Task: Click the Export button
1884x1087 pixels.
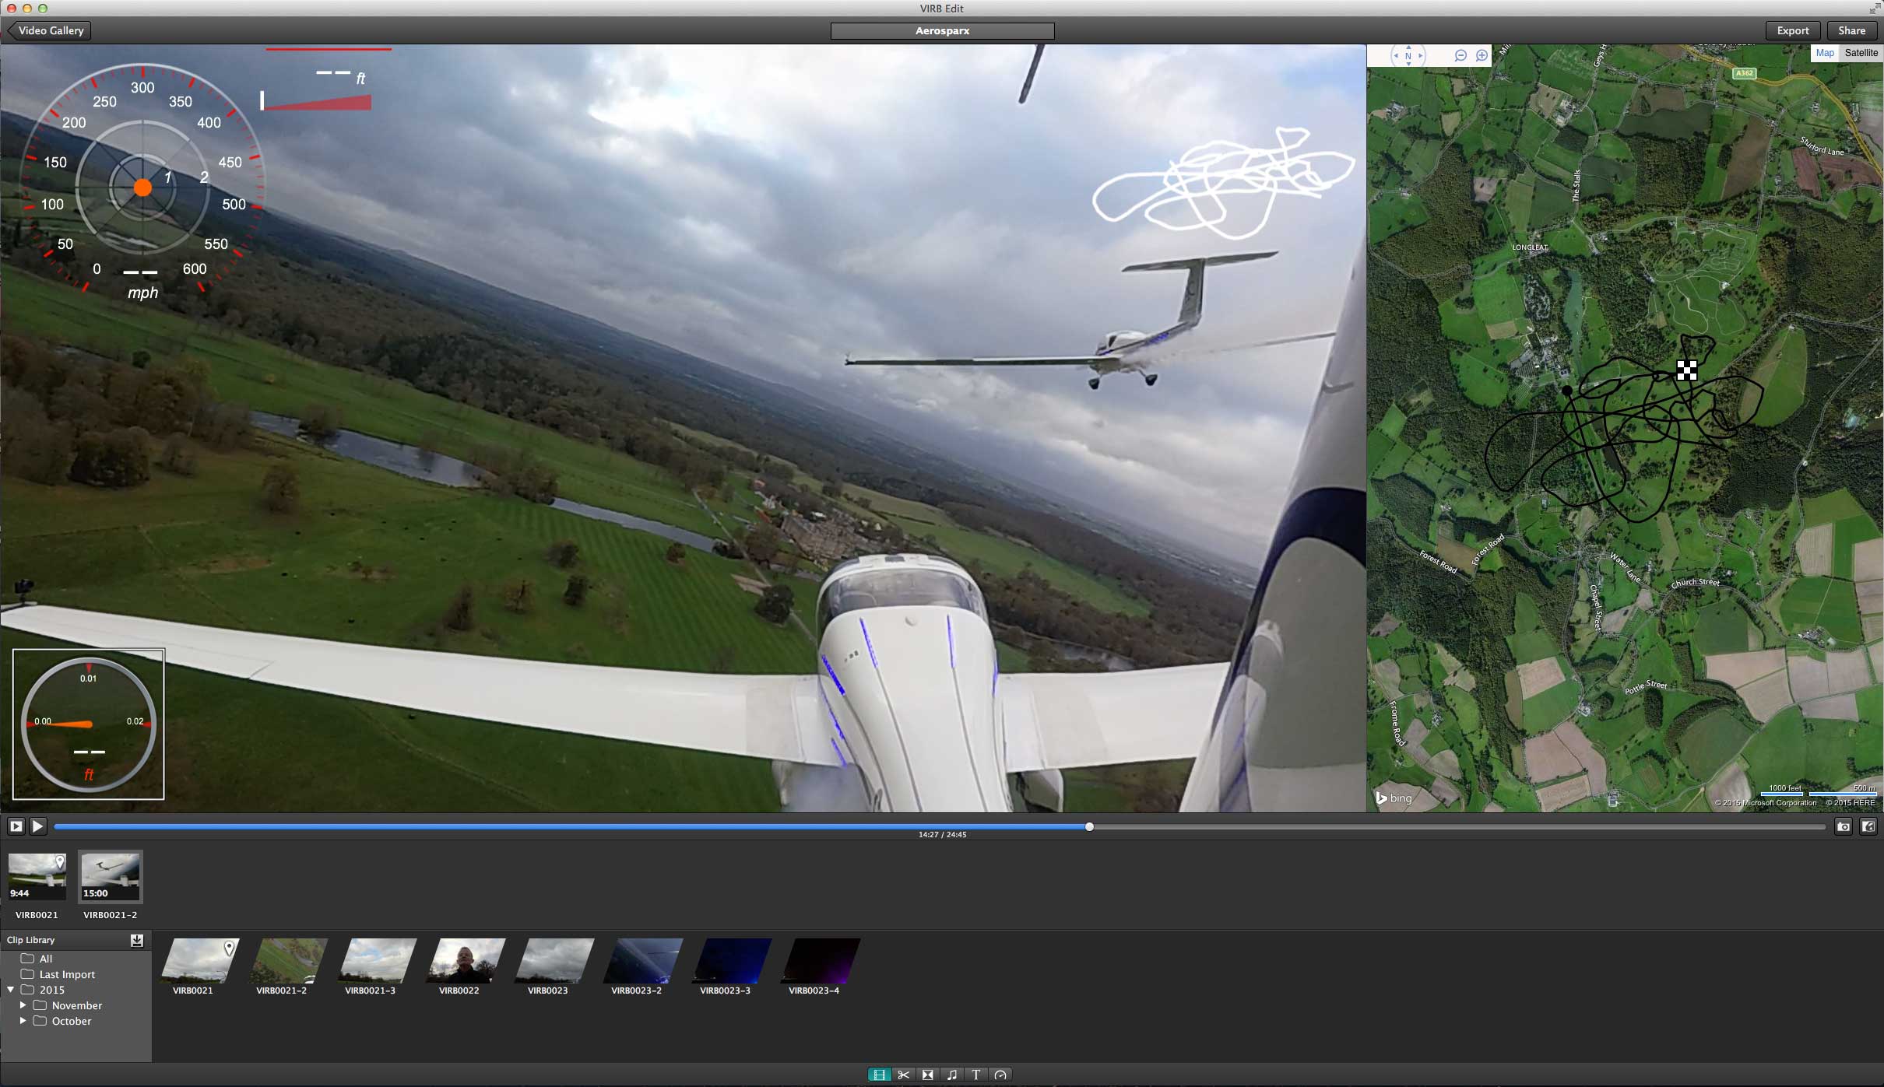Action: click(1791, 30)
